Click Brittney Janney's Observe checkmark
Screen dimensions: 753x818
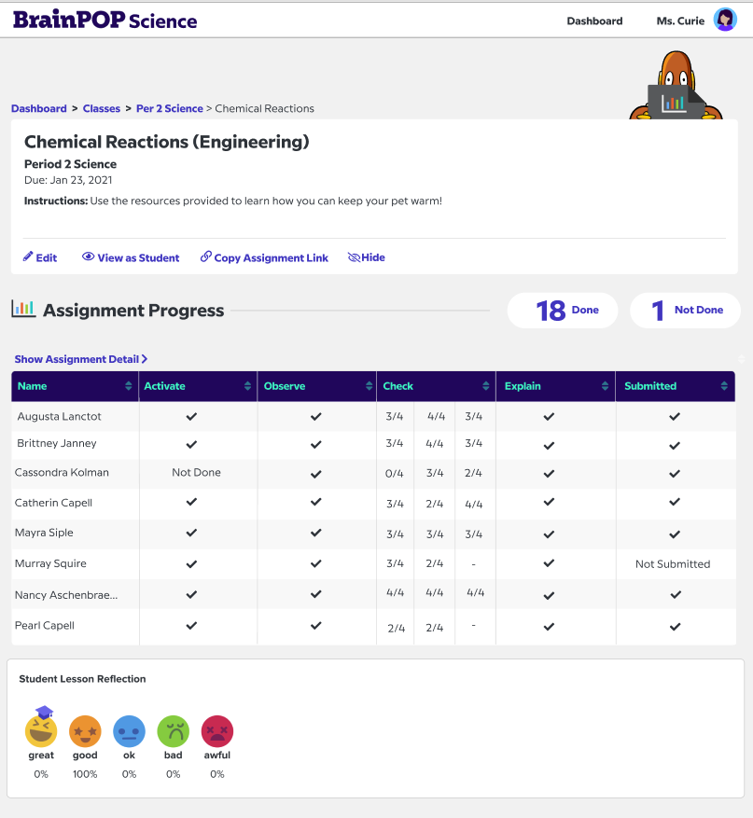click(315, 445)
